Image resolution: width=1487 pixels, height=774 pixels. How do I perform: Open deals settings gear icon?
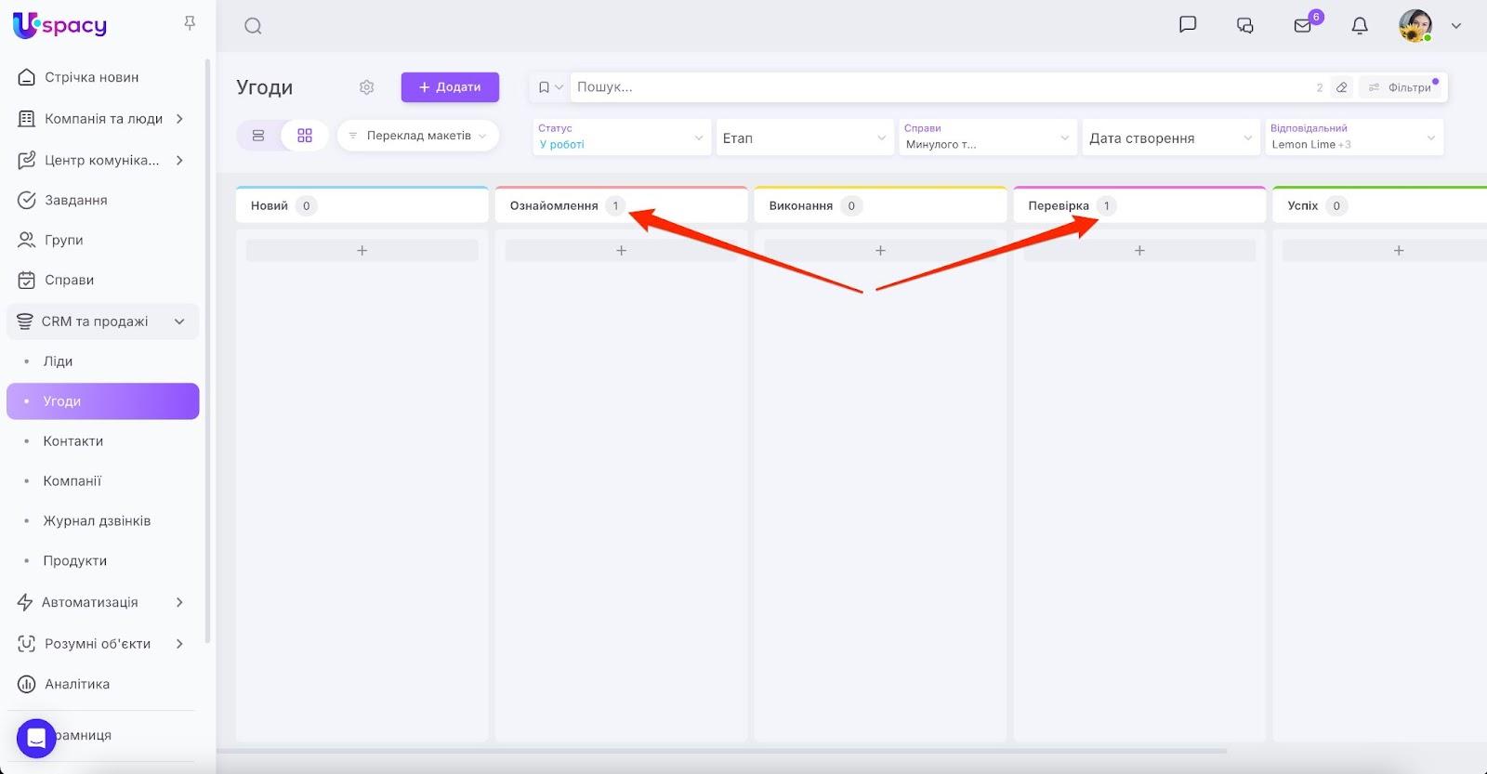tap(367, 87)
